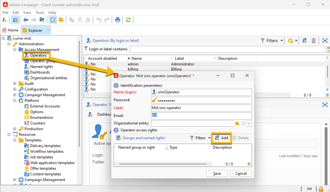Click the Login or label contains filter field
330x192 pixels.
(227, 49)
